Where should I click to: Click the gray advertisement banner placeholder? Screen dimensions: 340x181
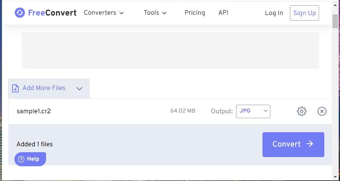tap(170, 50)
